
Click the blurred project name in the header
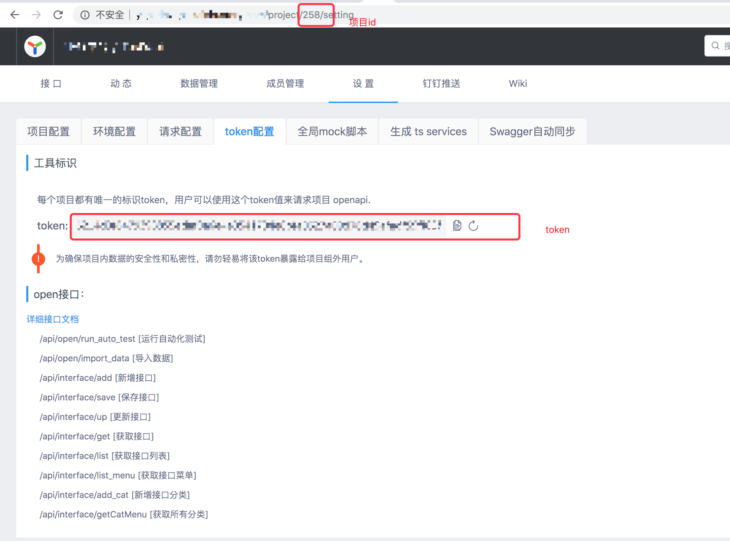click(x=114, y=46)
